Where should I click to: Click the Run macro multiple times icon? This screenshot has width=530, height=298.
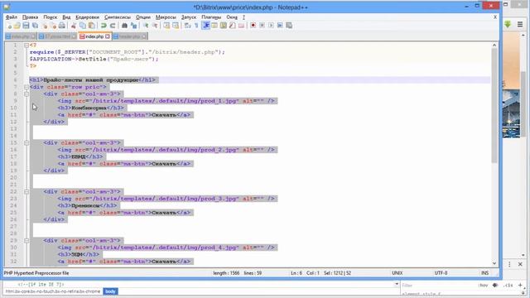point(280,26)
